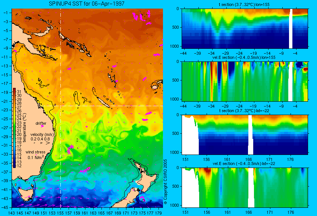Click the title 't section (3.7..32°C) lon=155'

tap(244, 4)
